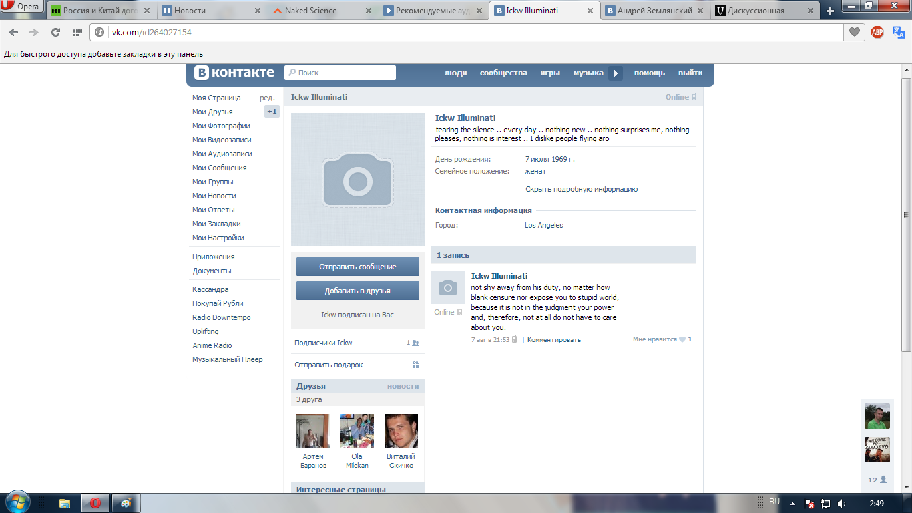Switch input language via RU indicator
Image resolution: width=912 pixels, height=513 pixels.
(774, 502)
